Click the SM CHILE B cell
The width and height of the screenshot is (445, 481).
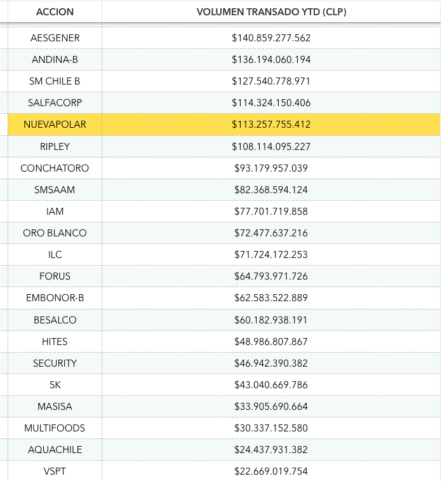[x=55, y=81]
